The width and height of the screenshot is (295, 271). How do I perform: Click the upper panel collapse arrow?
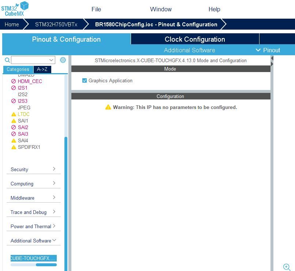pos(272,59)
